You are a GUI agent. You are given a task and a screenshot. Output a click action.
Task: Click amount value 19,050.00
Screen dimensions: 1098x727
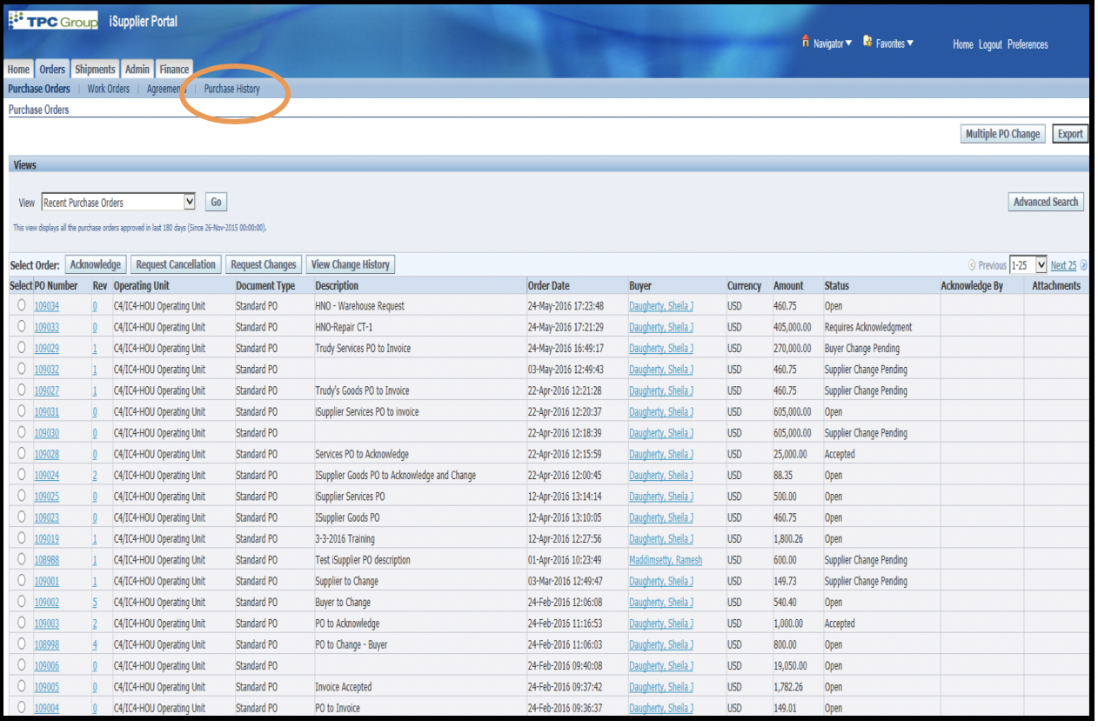(x=790, y=666)
